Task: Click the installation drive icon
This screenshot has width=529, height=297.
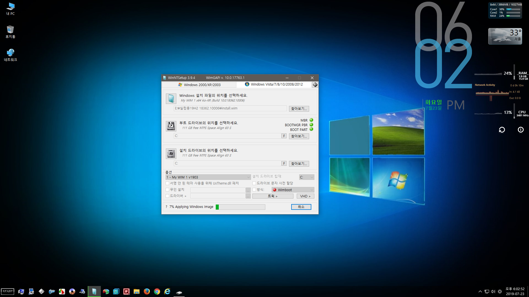Action: [171, 153]
